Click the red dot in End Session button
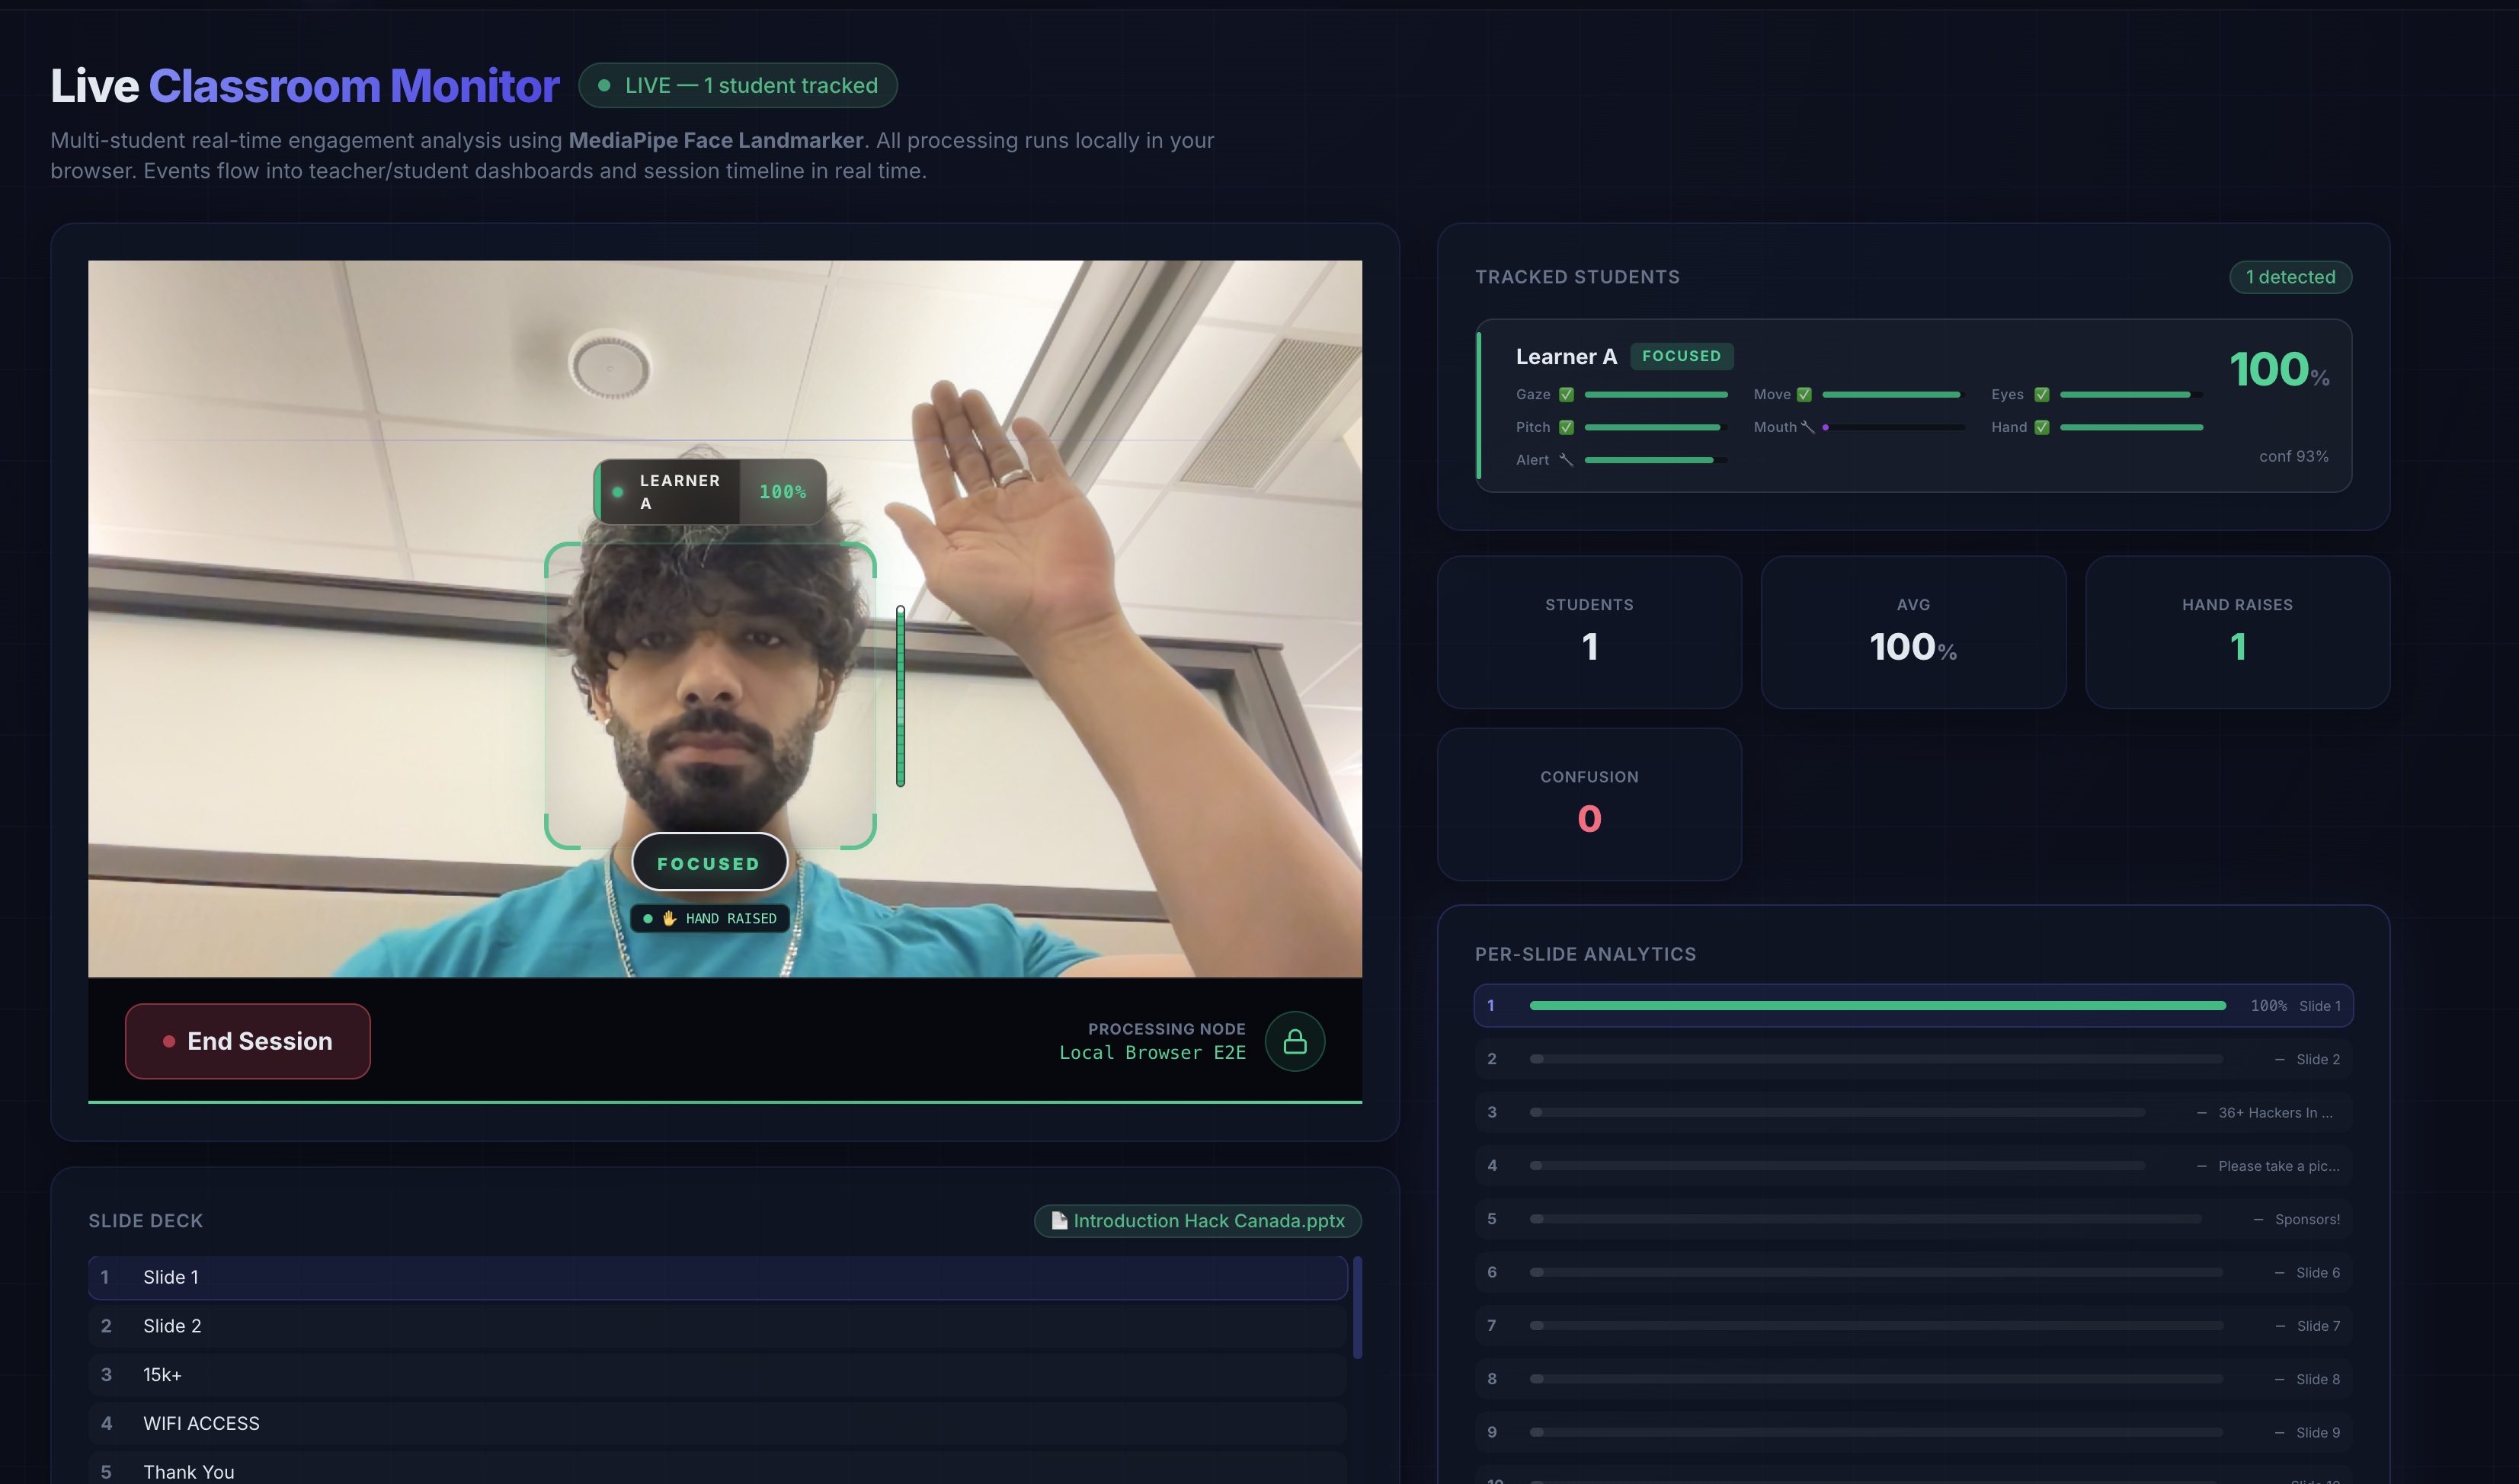Image resolution: width=2519 pixels, height=1484 pixels. (169, 1041)
